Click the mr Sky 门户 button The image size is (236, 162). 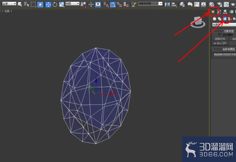pyautogui.click(x=220, y=43)
